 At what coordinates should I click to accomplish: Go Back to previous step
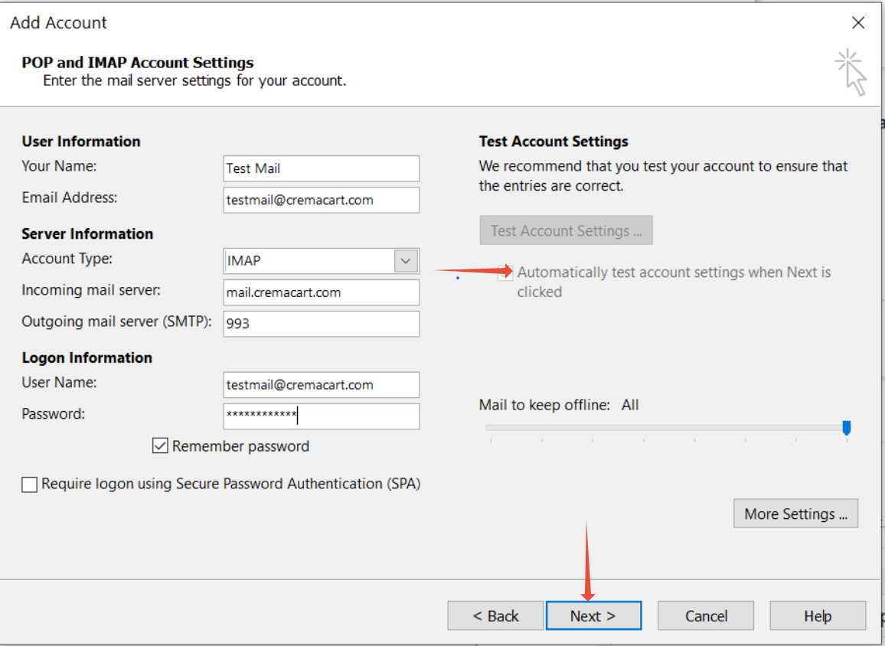pyautogui.click(x=495, y=615)
